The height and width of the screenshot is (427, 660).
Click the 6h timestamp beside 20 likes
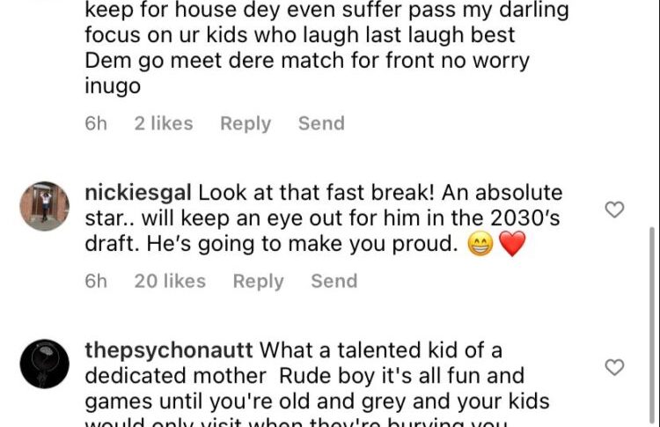coord(96,281)
